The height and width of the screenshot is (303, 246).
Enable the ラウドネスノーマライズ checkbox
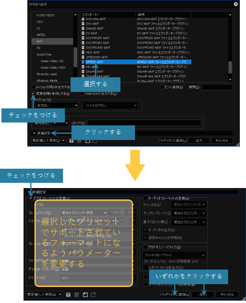coord(145,247)
